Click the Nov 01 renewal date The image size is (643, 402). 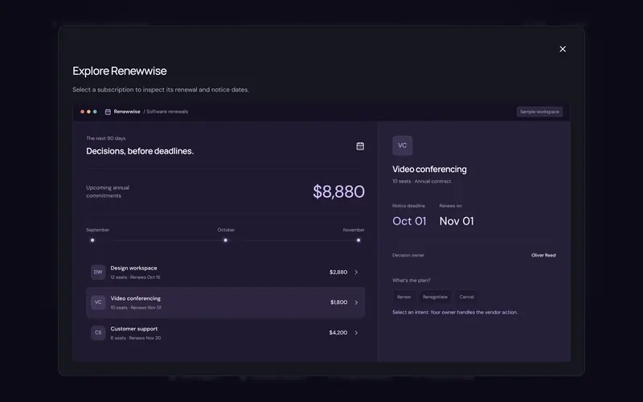point(457,221)
